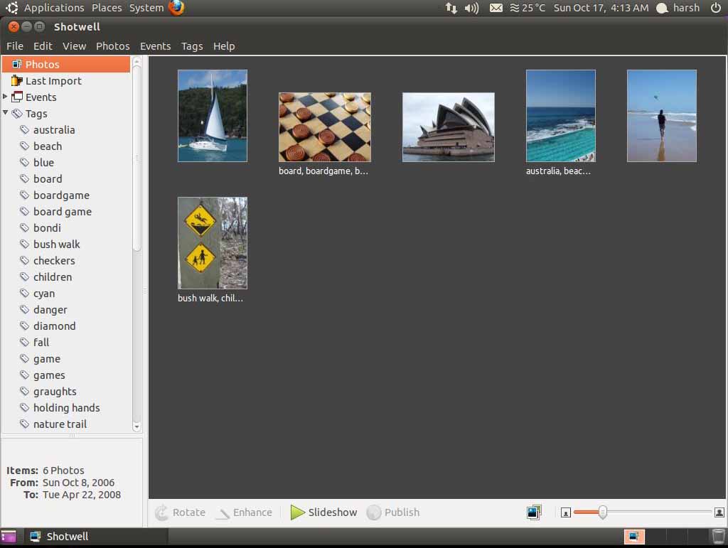Open Firefox from the top panel
Screen dimensions: 728x548
[x=176, y=8]
